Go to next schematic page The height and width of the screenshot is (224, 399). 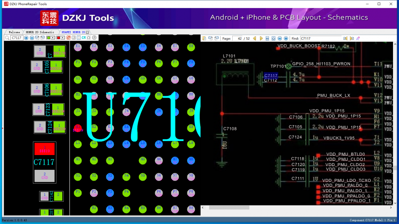point(261,38)
